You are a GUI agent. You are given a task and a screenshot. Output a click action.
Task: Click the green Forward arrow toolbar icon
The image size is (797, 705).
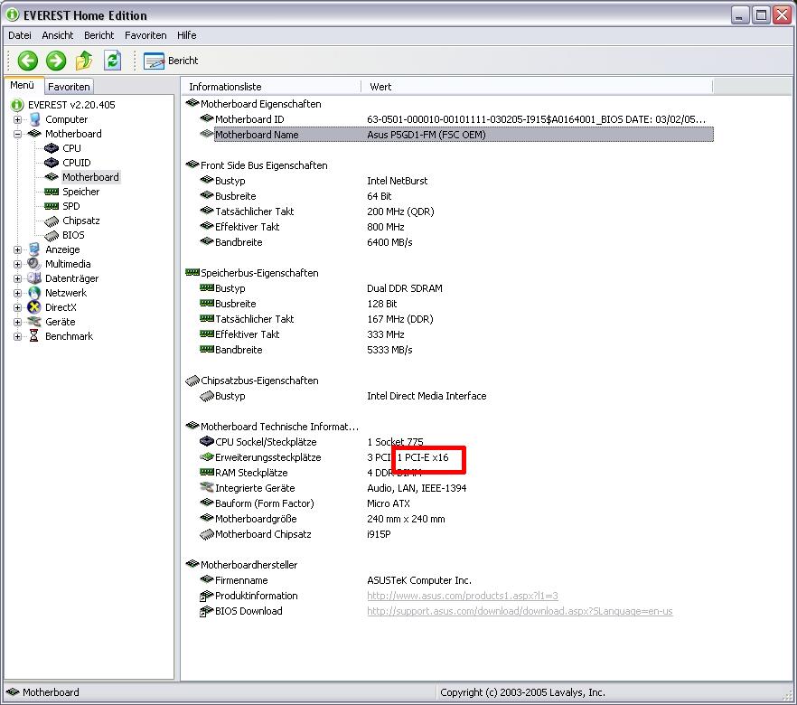56,61
